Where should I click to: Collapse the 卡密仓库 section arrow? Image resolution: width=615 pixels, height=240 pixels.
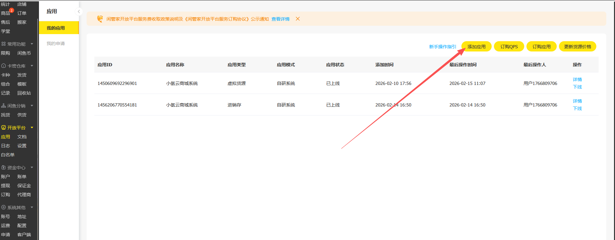(x=32, y=66)
